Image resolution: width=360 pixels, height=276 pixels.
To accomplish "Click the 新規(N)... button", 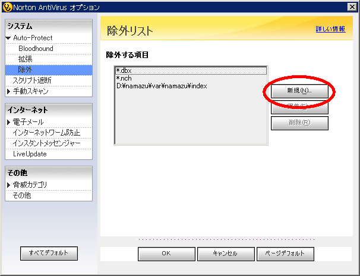I will (x=299, y=91).
